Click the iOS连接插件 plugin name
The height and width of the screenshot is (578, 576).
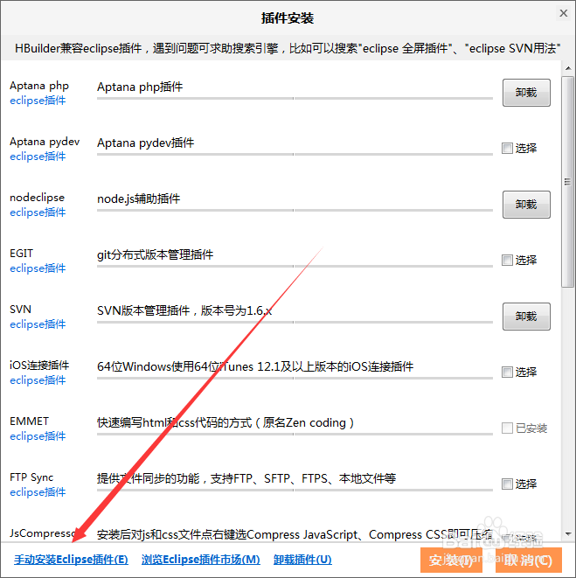39,366
